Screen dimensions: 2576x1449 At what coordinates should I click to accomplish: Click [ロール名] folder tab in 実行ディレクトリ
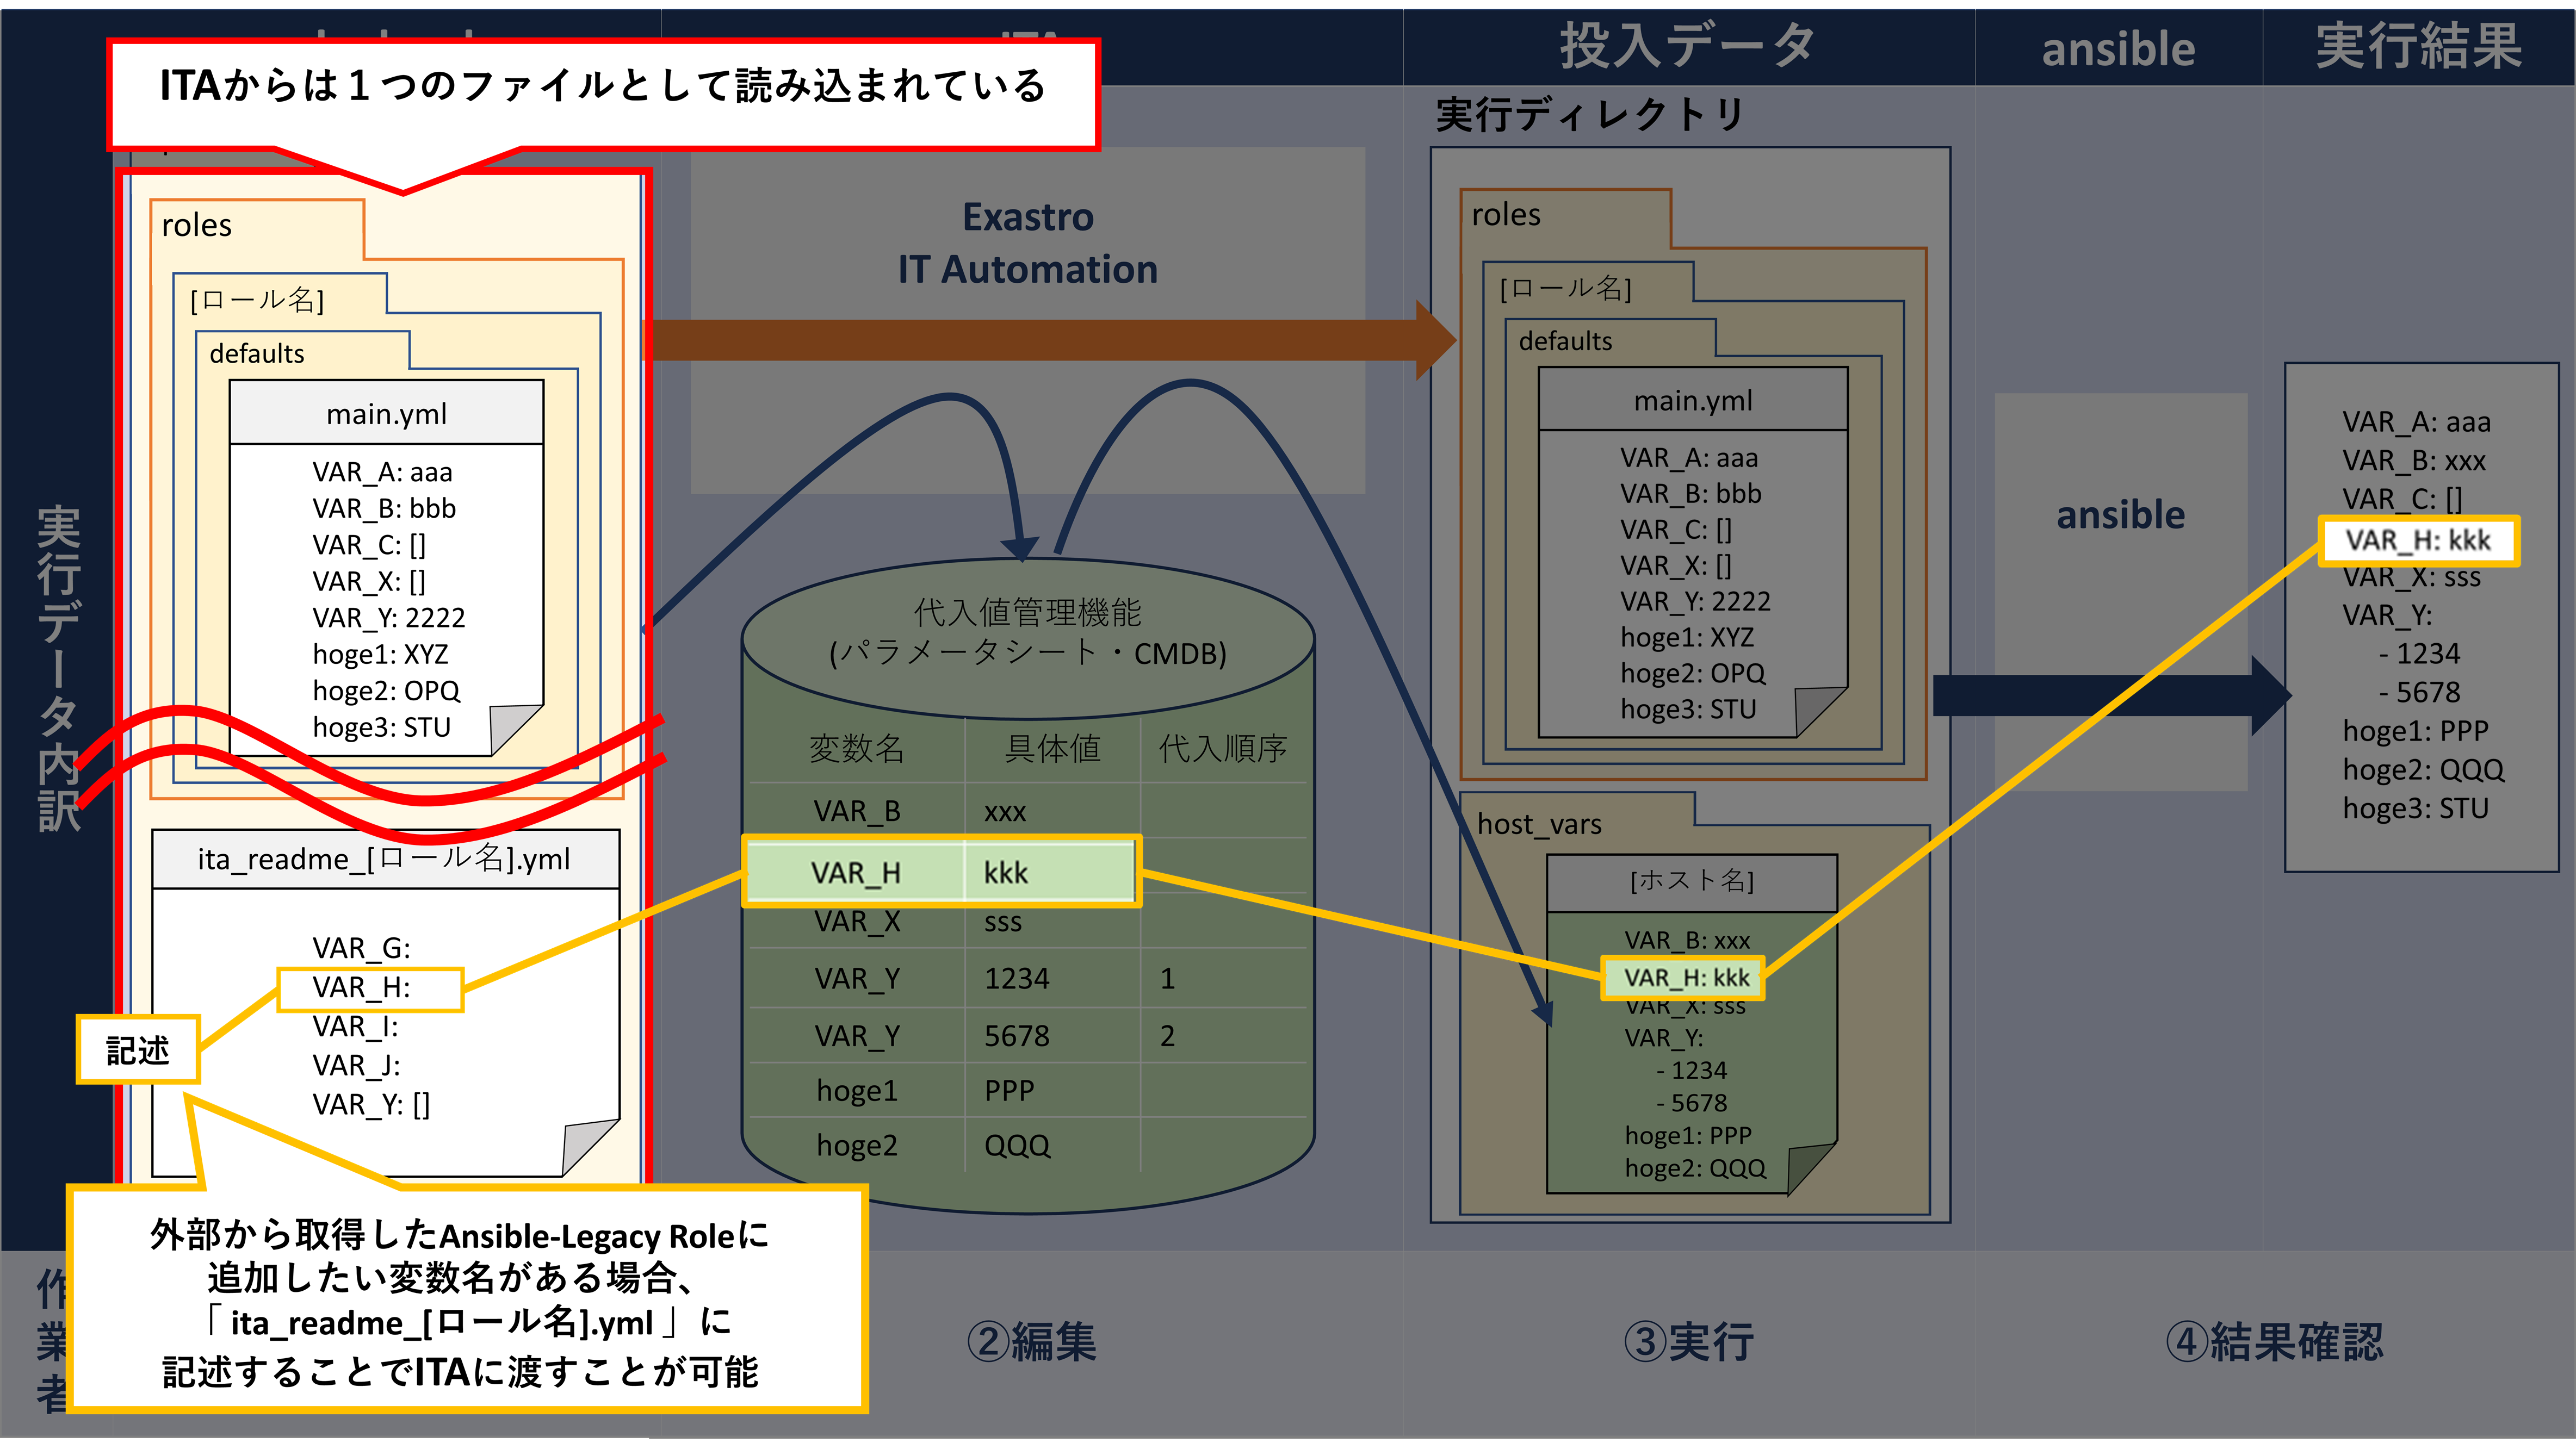(1566, 289)
